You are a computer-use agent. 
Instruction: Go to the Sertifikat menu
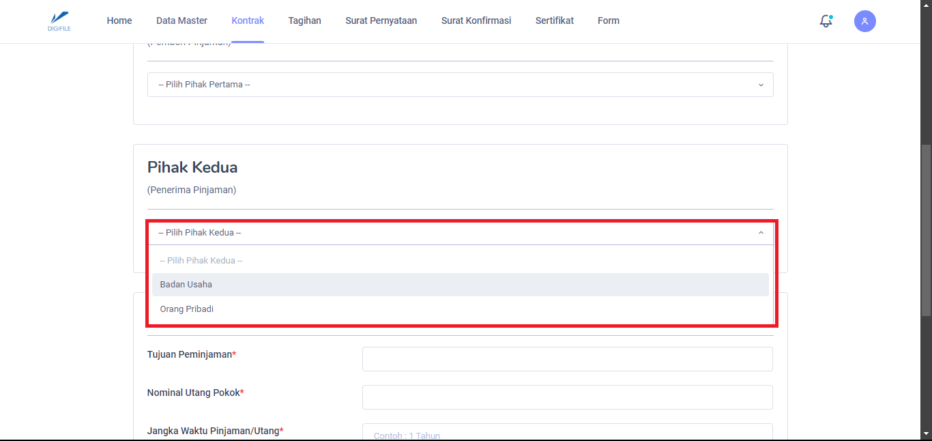click(554, 20)
